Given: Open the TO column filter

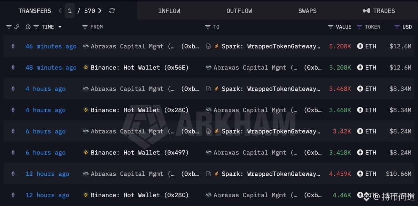Looking at the screenshot, I should tap(208, 27).
